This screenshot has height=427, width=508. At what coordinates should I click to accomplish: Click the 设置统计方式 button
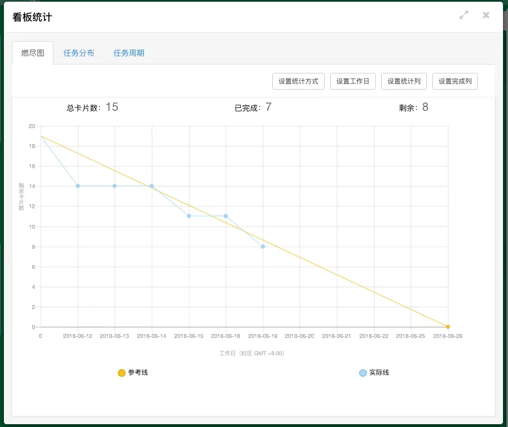point(298,81)
